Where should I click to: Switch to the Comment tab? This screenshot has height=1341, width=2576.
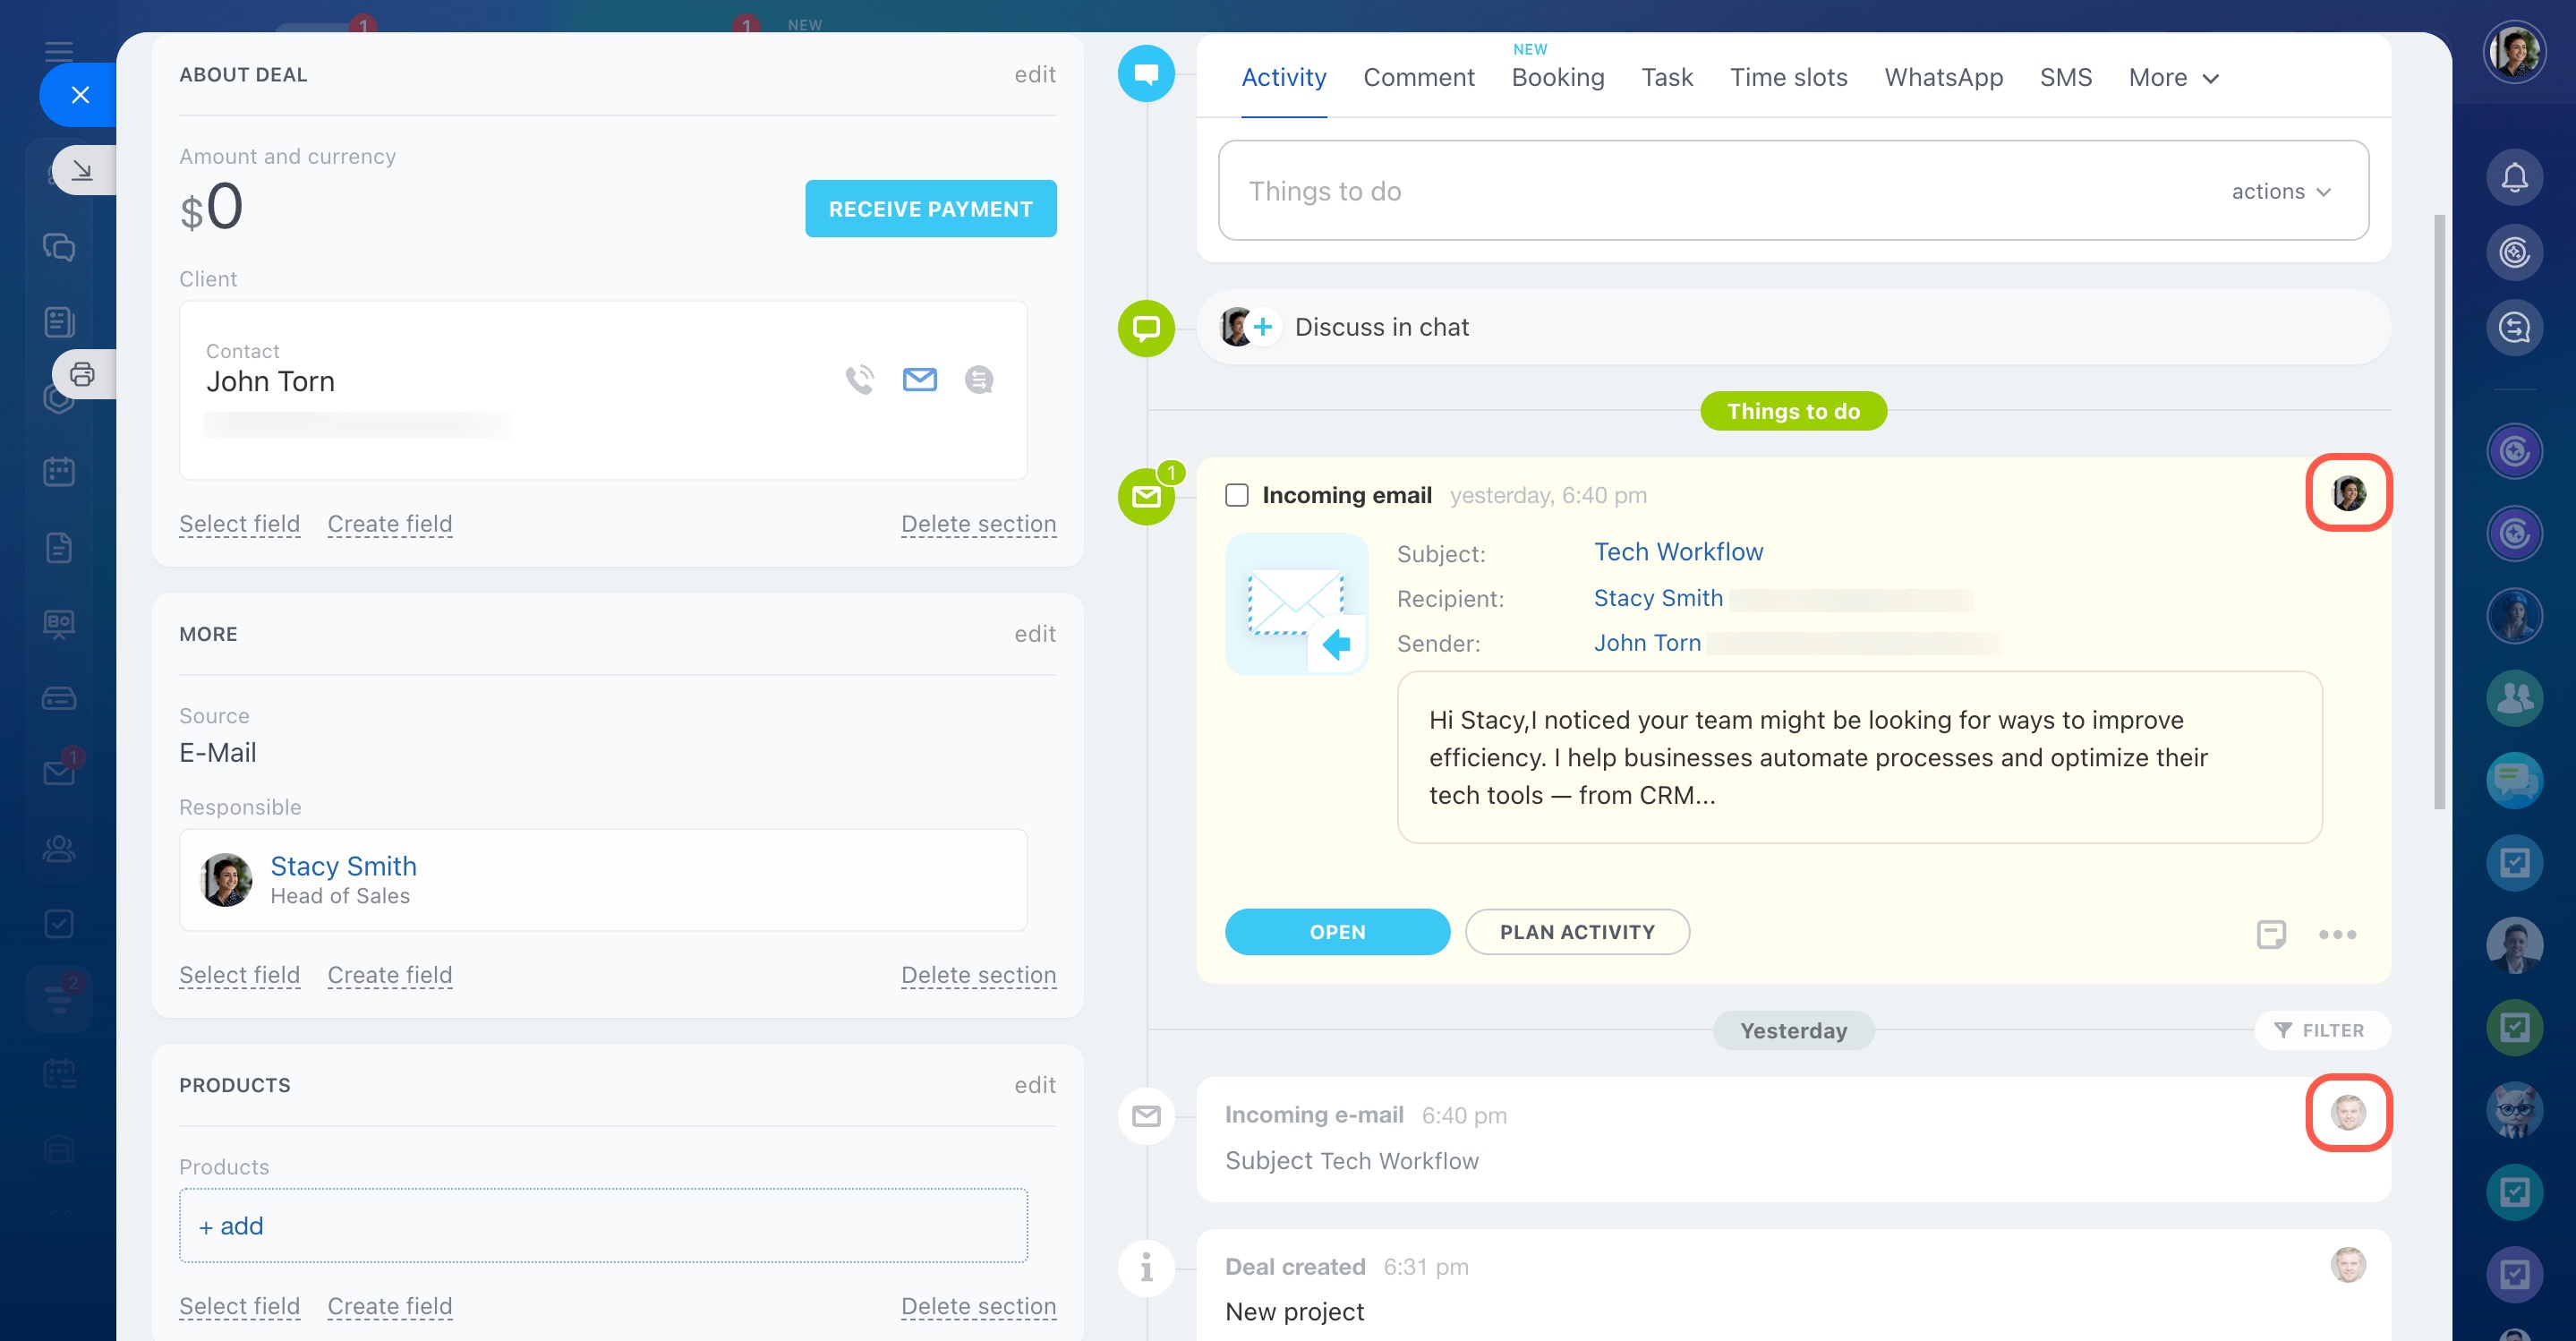[1418, 77]
